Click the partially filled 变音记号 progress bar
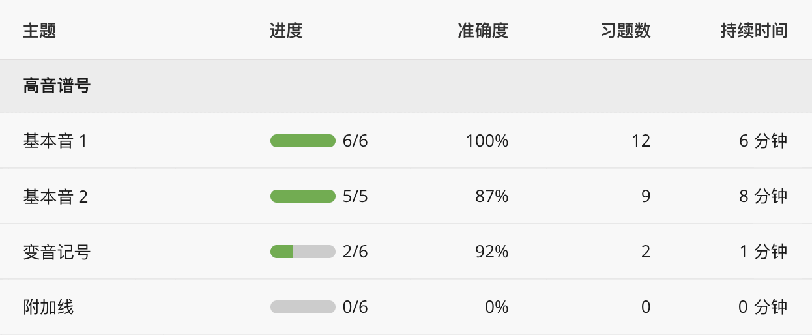Image resolution: width=812 pixels, height=335 pixels. tap(302, 252)
